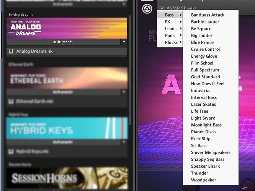Expand the Plucks submenu

click(x=170, y=42)
